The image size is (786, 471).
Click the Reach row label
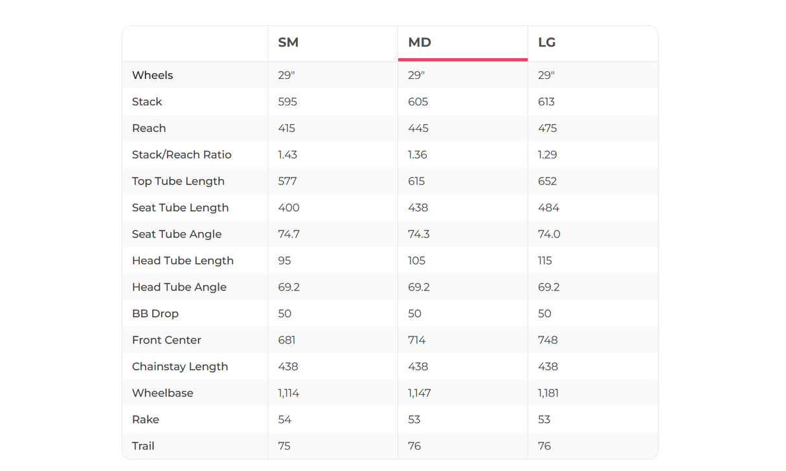[x=149, y=128]
